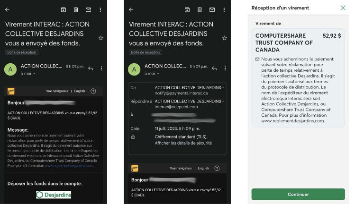Click envelope message icon in transfer panel
This screenshot has width=364, height=204.
257,59
